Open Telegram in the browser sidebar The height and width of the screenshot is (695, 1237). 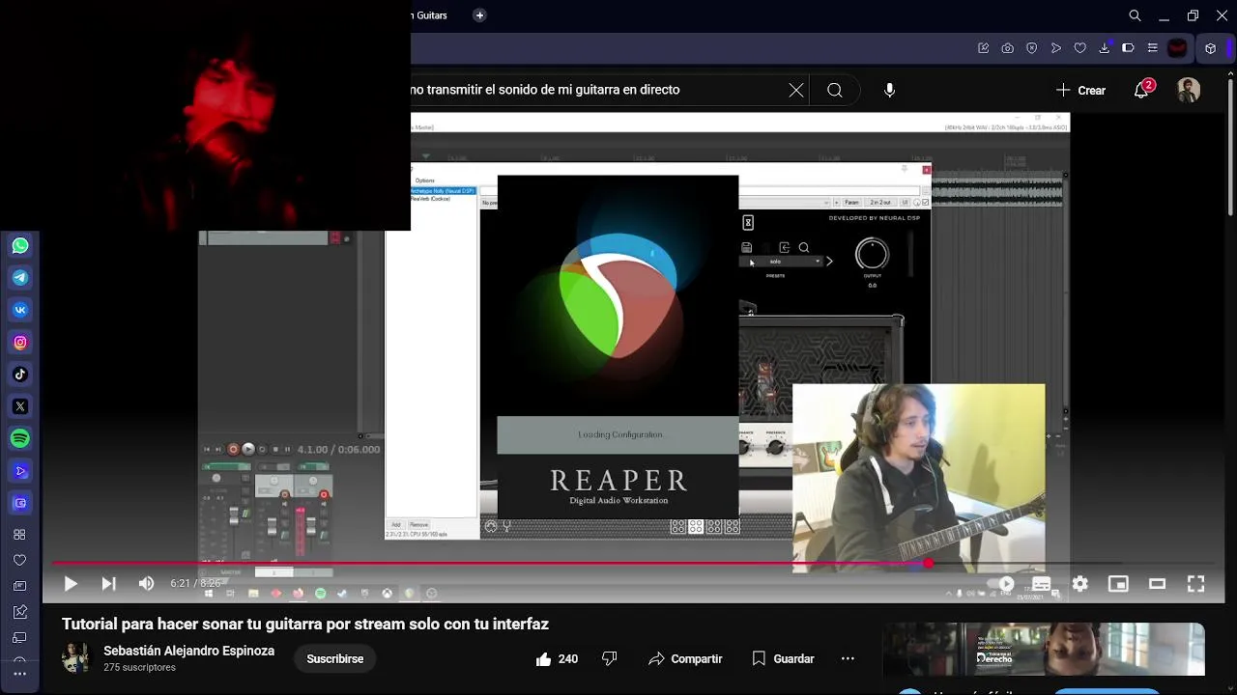[x=20, y=278]
